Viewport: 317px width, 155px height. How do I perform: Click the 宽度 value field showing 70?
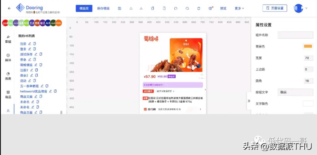[x=308, y=58]
